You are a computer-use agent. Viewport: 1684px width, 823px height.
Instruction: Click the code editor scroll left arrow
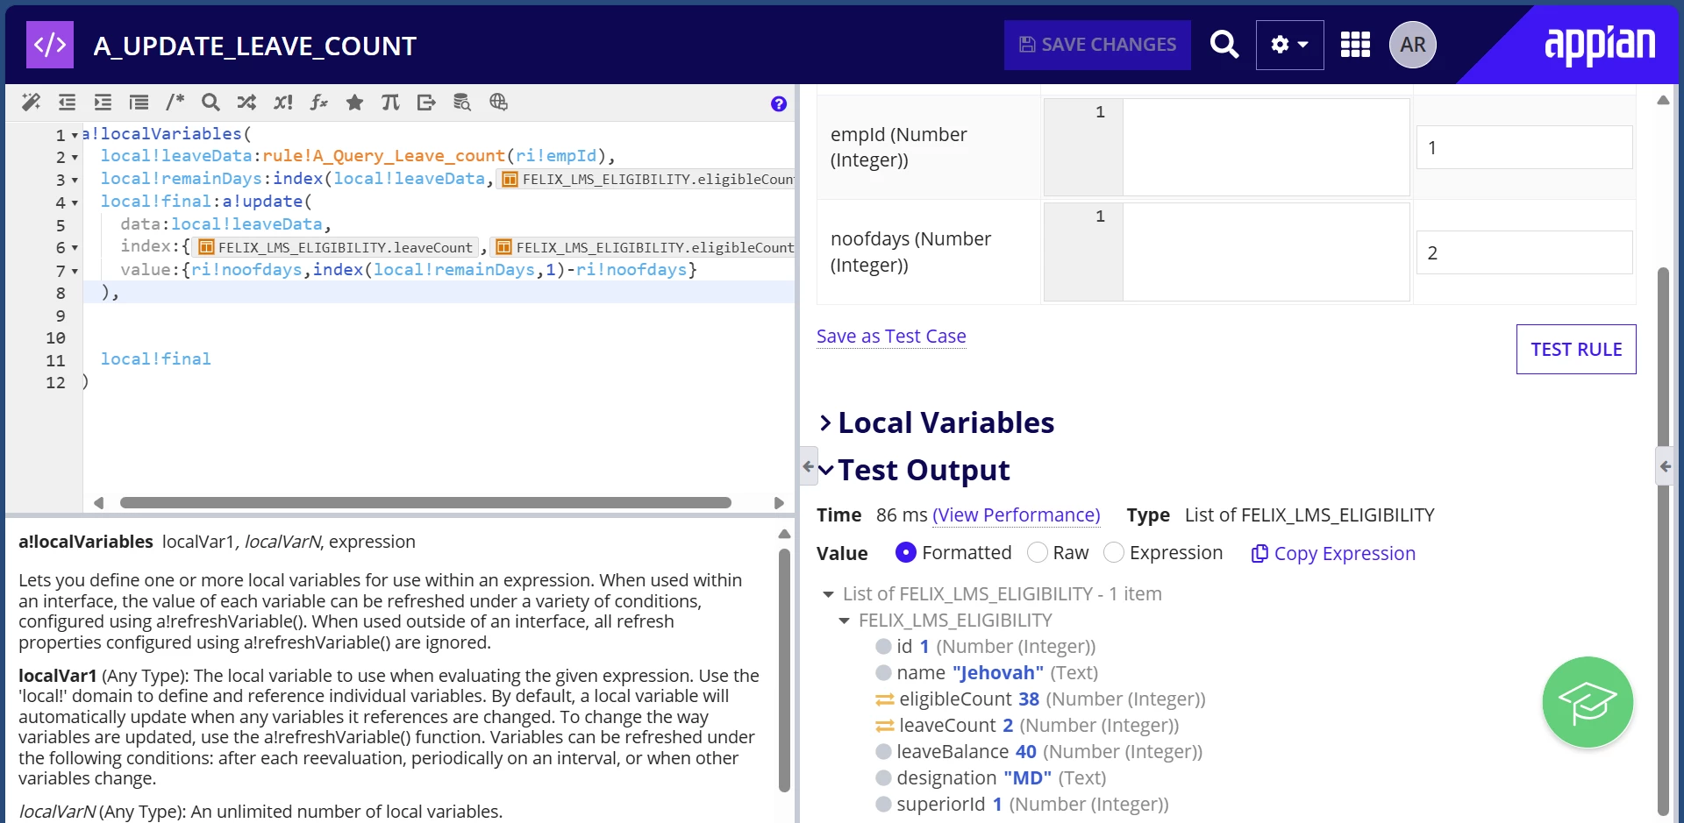click(x=98, y=503)
